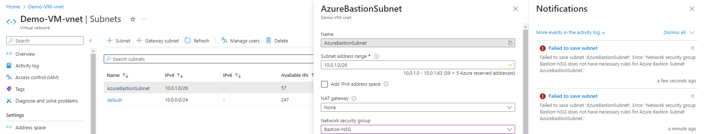Click the Gateway subnet plus icon
The height and width of the screenshot is (134, 705).
pos(139,41)
